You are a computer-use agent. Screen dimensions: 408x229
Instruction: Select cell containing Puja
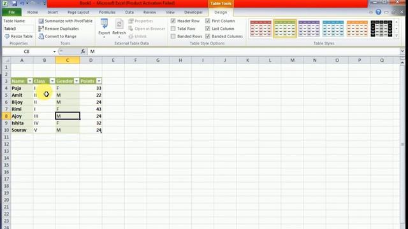(22, 88)
